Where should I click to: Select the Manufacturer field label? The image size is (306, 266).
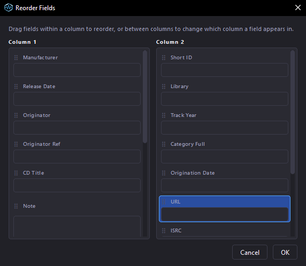[41, 58]
